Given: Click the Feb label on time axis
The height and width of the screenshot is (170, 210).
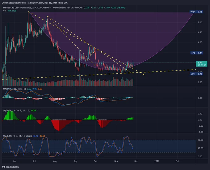Looking at the screenshot, I should click(x=178, y=161).
